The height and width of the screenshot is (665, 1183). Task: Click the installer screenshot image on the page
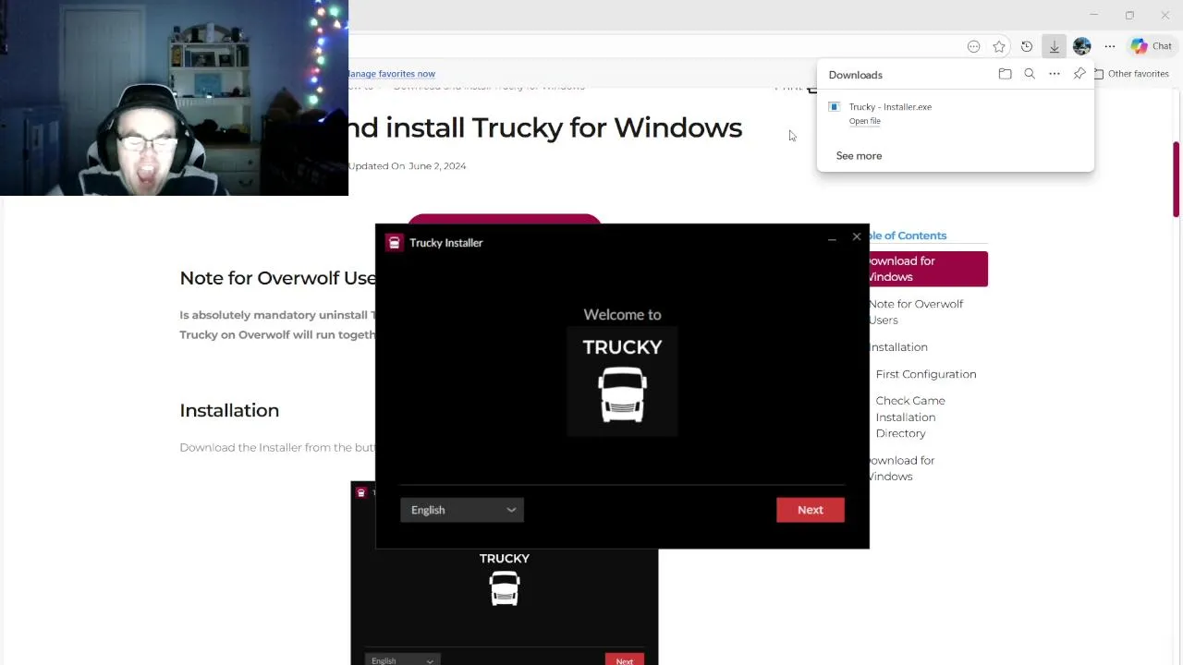click(x=504, y=607)
